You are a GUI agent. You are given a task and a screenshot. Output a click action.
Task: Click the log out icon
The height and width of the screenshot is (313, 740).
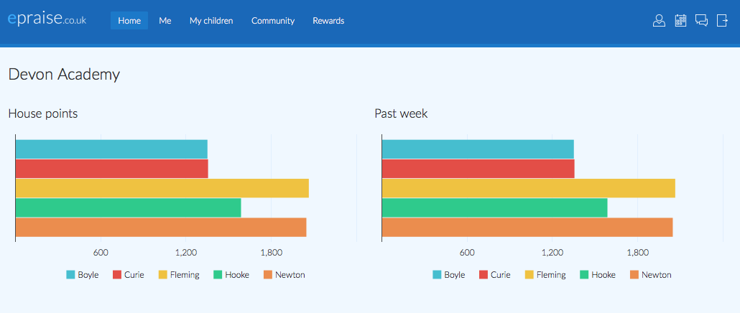tap(723, 21)
